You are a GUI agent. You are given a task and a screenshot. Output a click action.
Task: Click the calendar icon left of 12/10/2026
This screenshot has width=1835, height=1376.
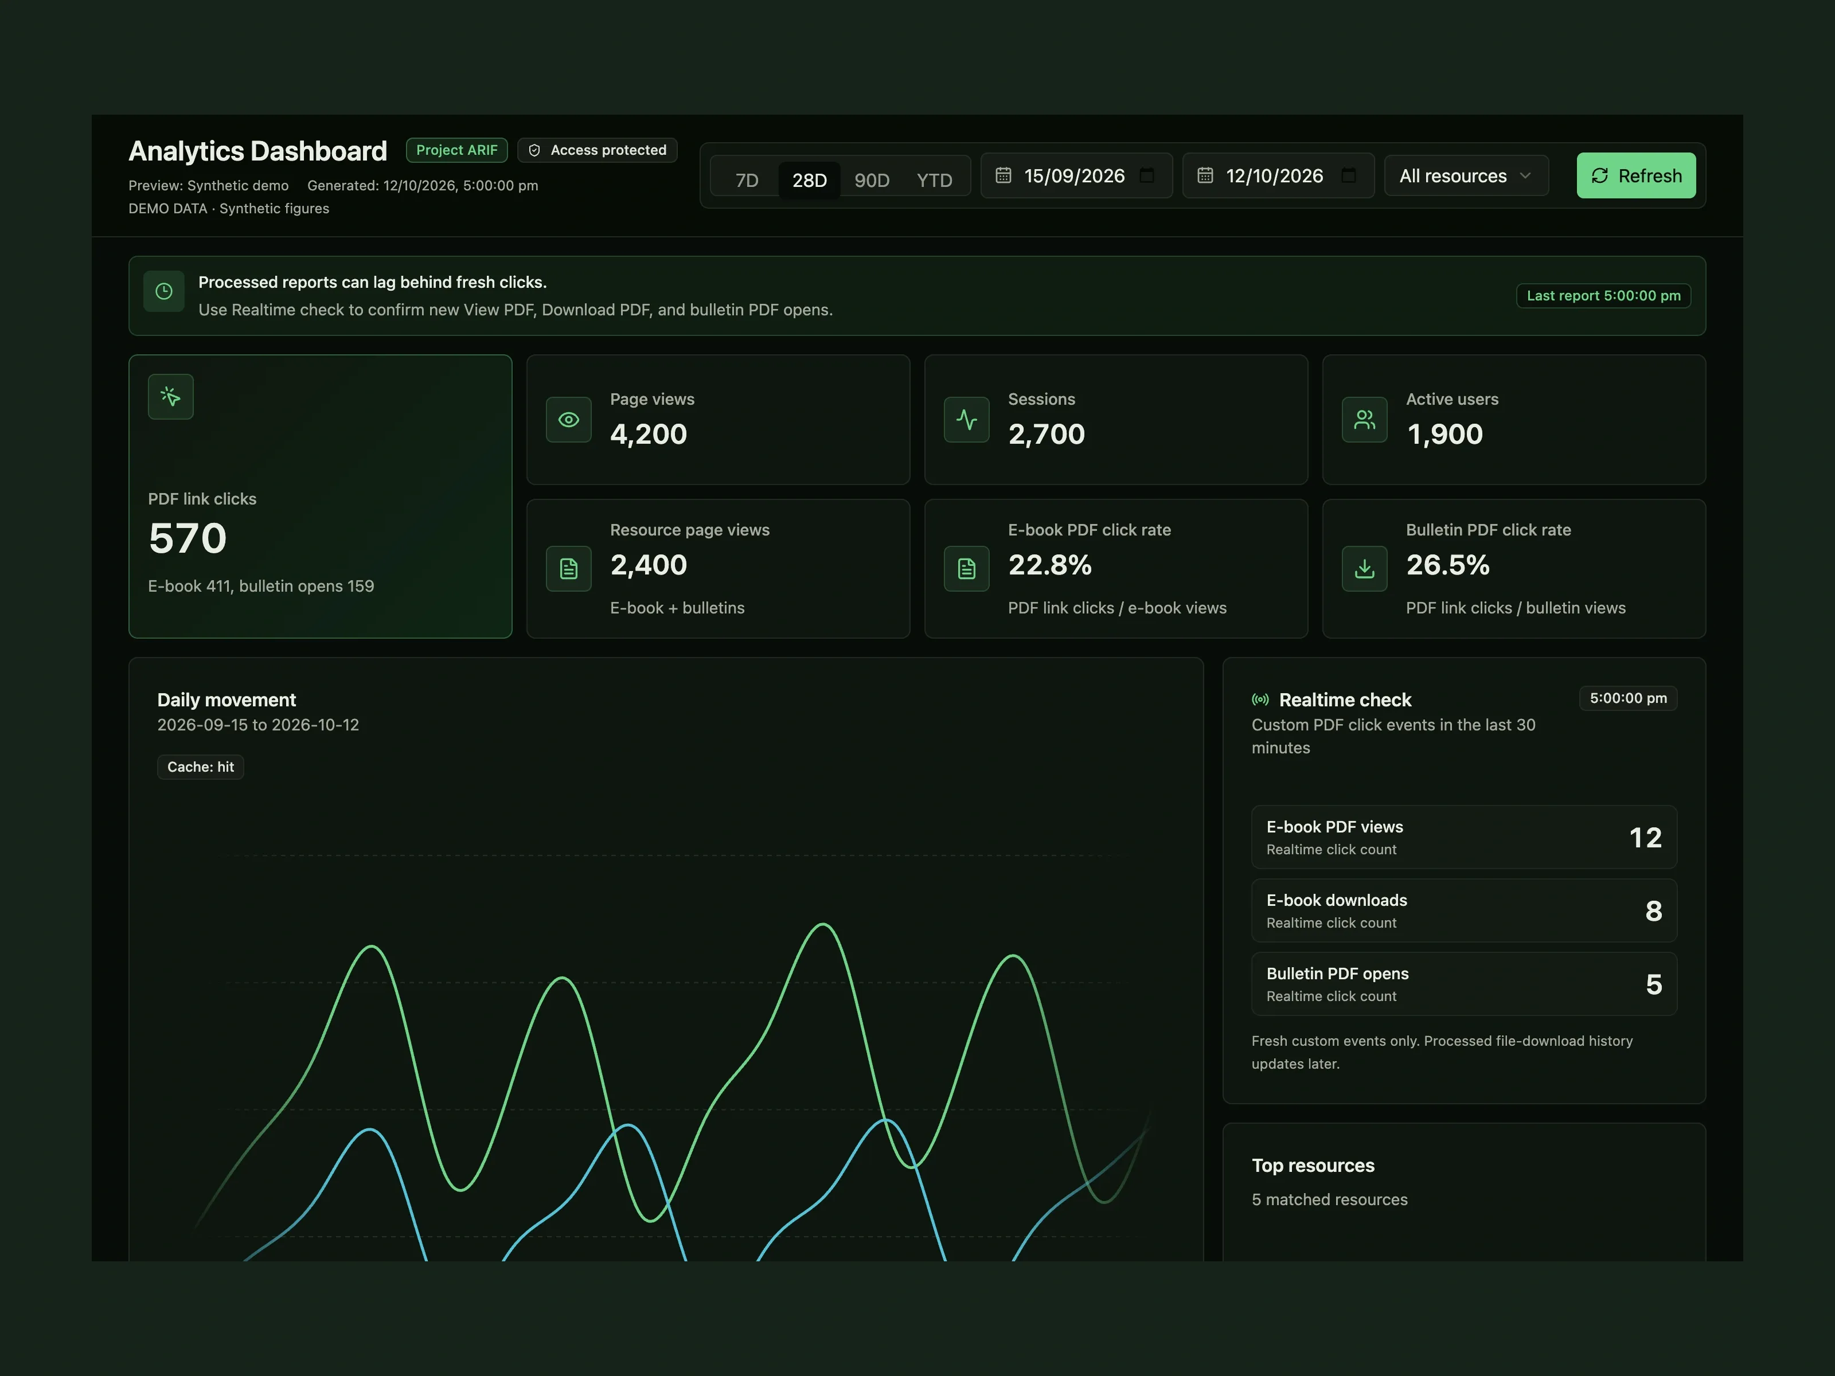coord(1205,175)
